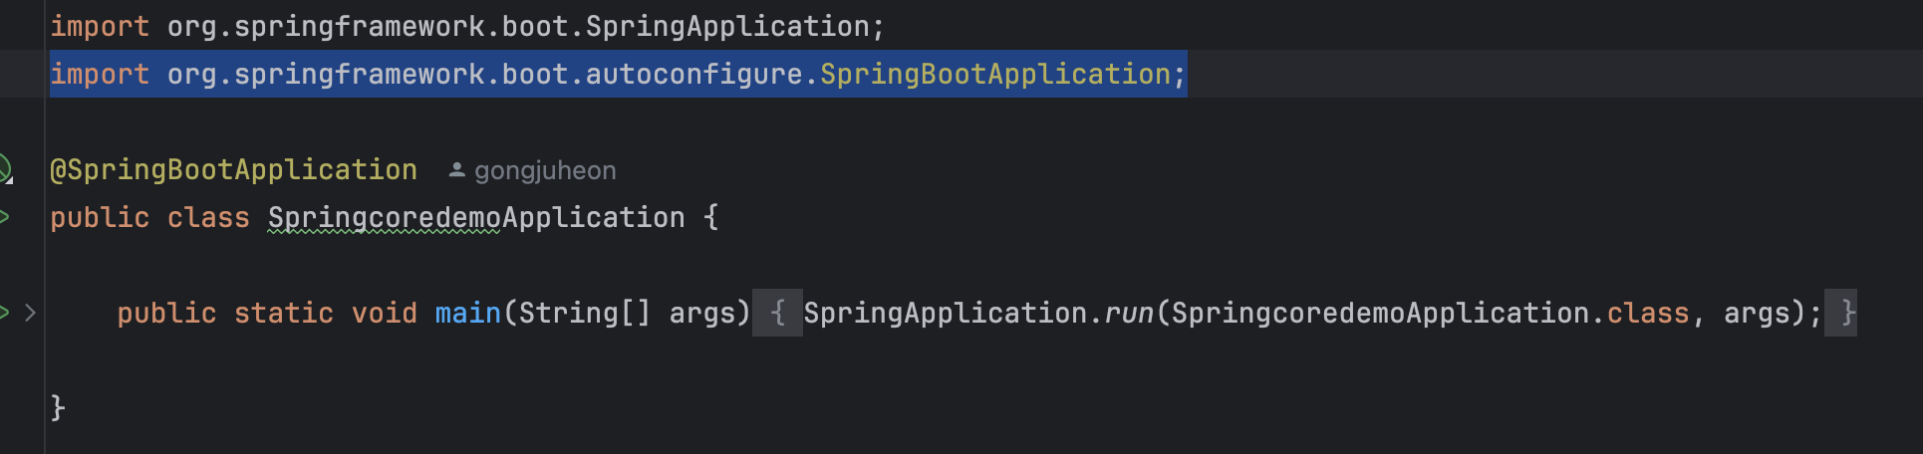The image size is (1923, 454).
Task: Open the gongjuheon author annotation hint
Action: pyautogui.click(x=544, y=170)
